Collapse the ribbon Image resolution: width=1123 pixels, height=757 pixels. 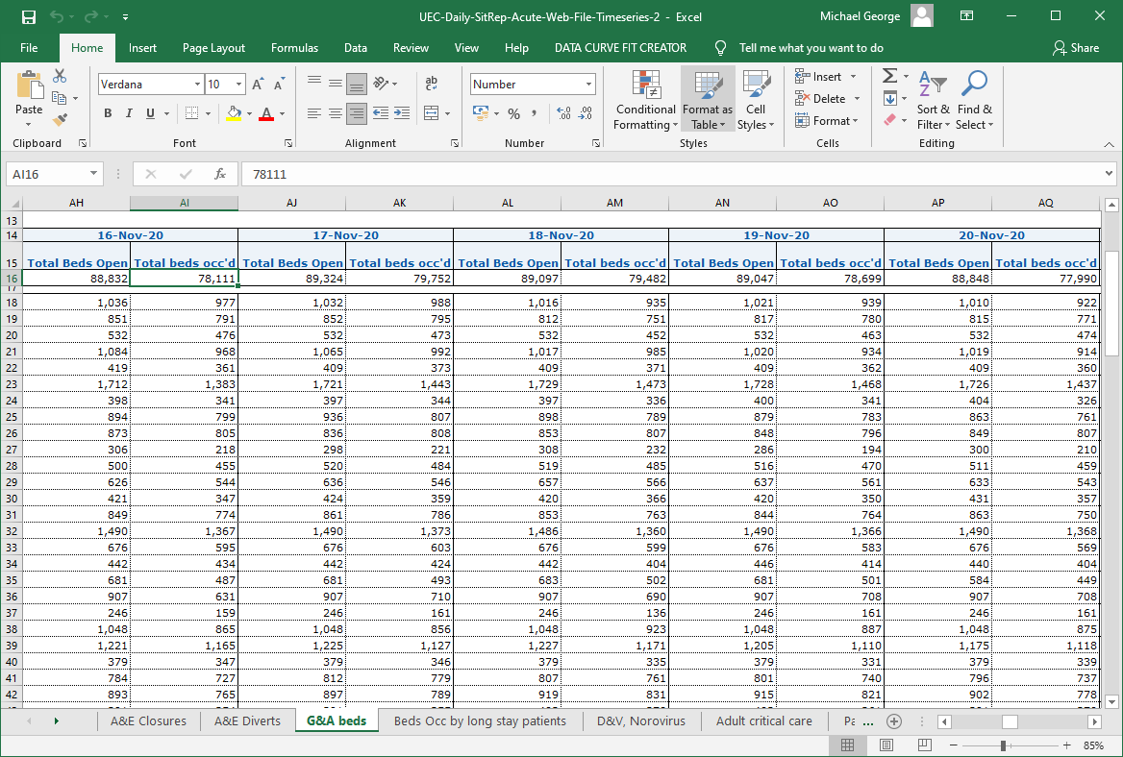click(x=1109, y=144)
